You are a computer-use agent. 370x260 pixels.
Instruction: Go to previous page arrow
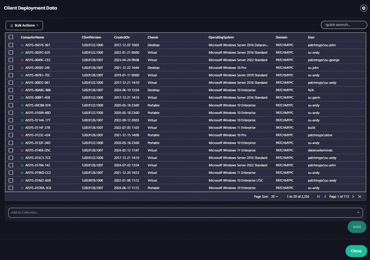click(x=325, y=196)
